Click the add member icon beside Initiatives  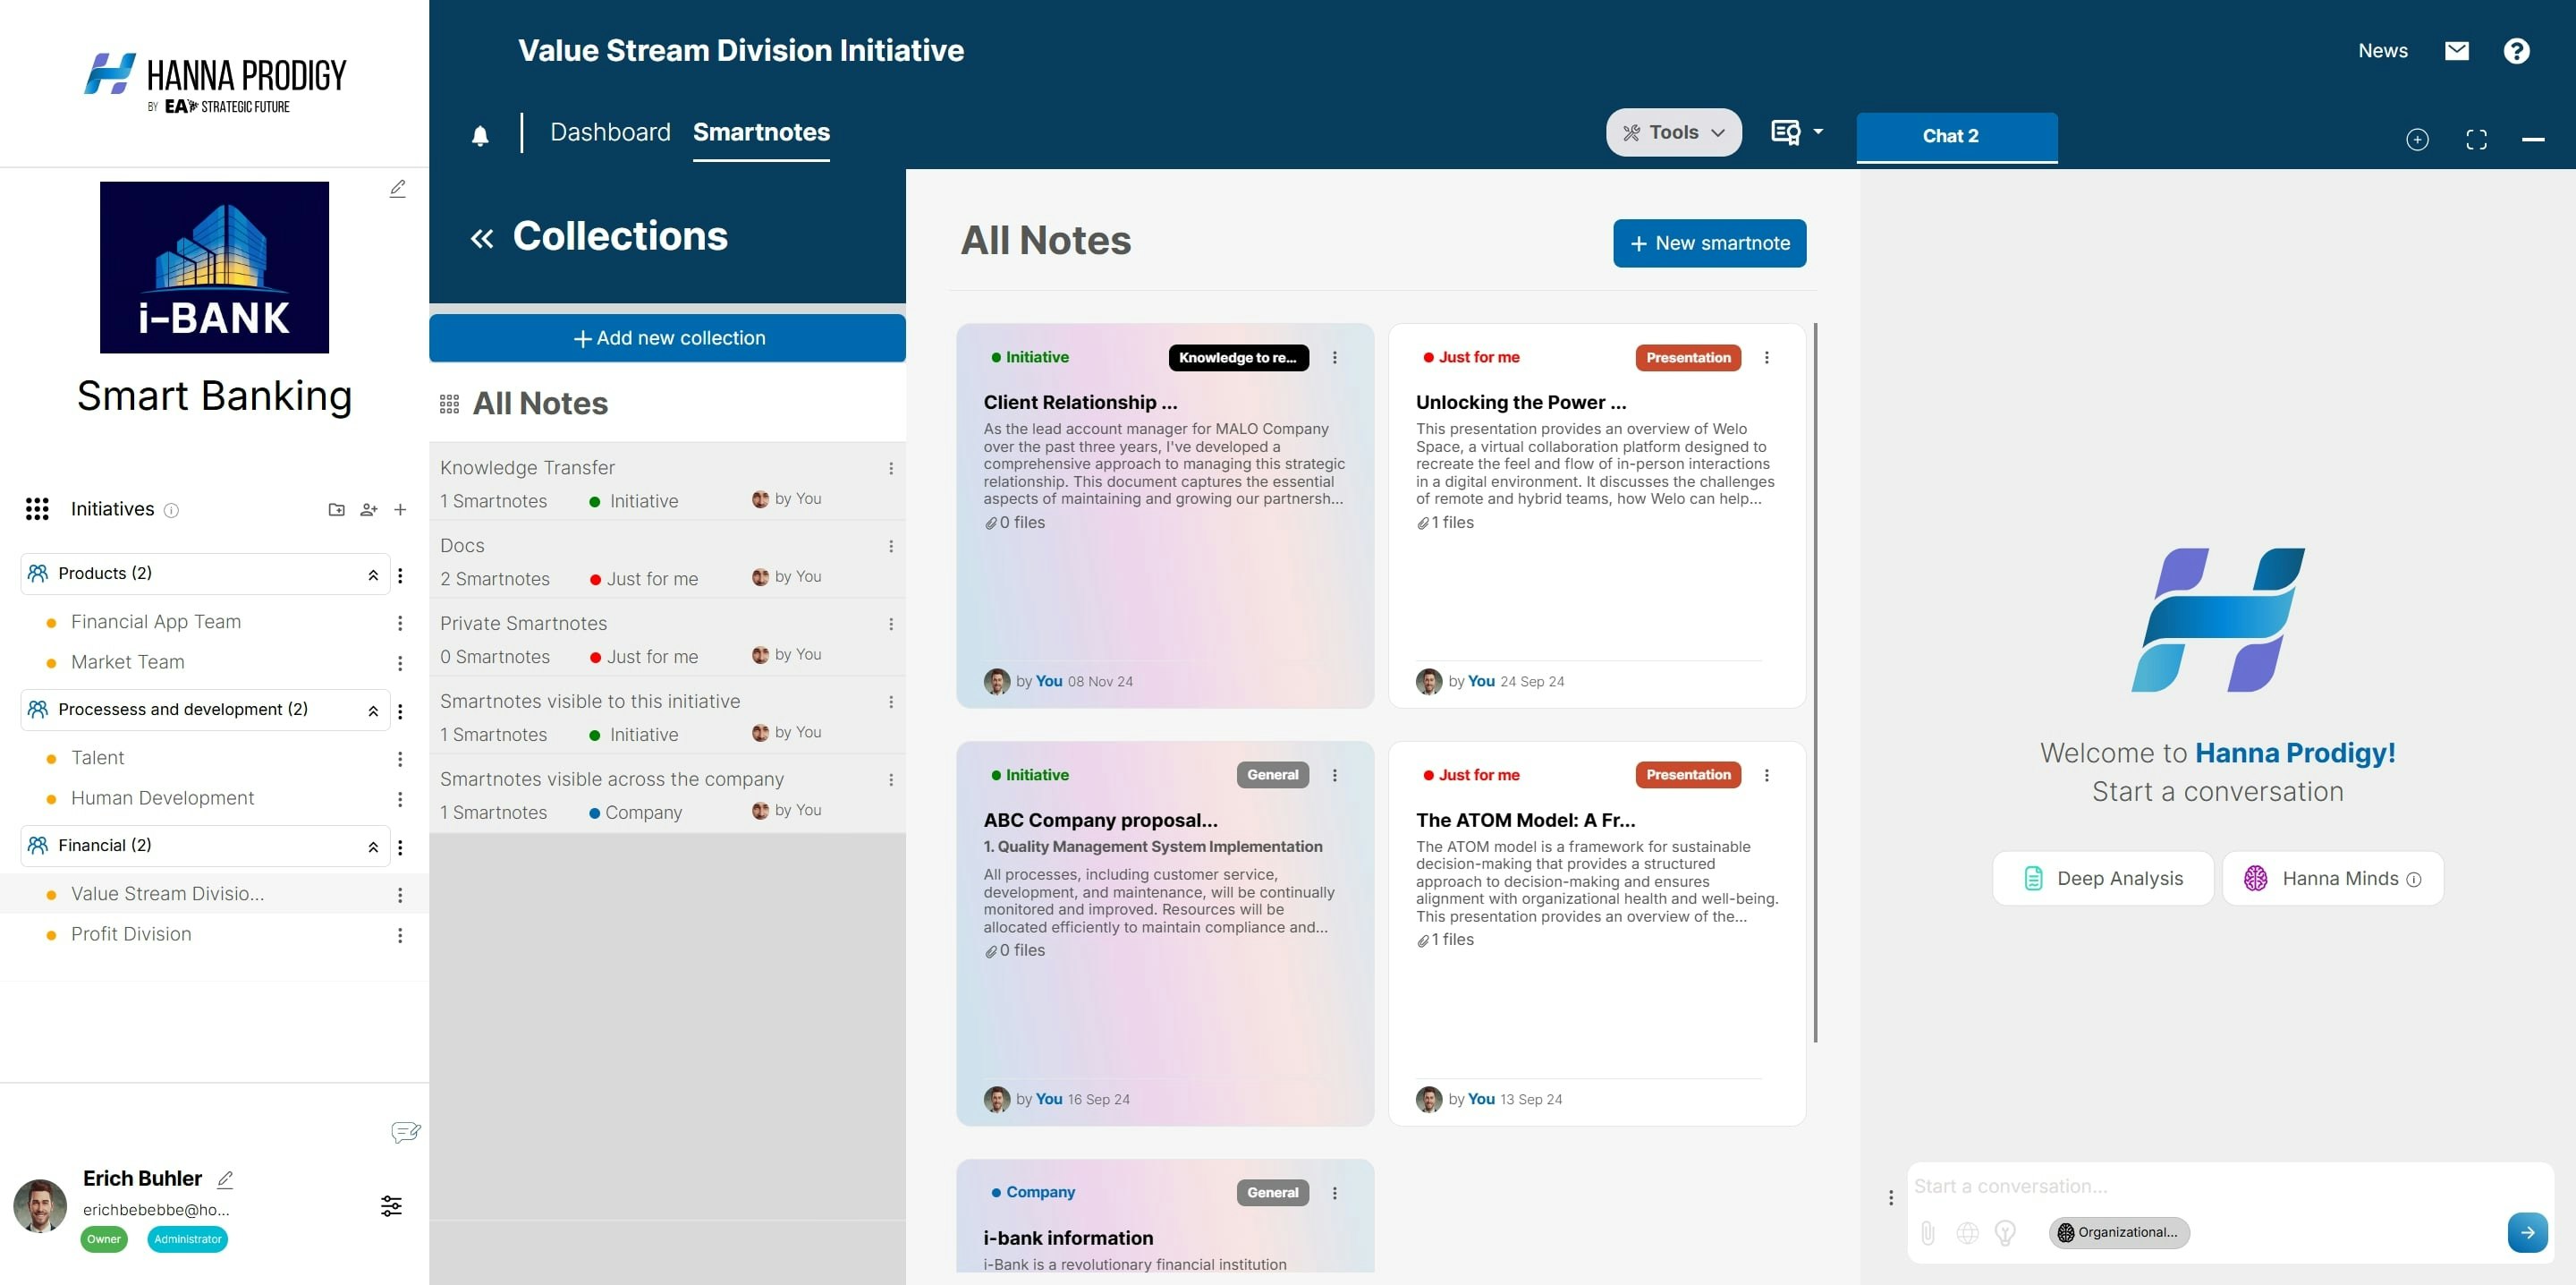369,509
